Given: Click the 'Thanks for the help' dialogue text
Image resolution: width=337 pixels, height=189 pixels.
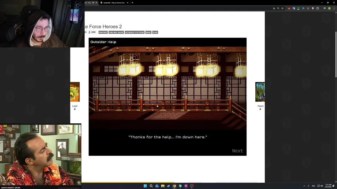Looking at the screenshot, I should click(168, 137).
